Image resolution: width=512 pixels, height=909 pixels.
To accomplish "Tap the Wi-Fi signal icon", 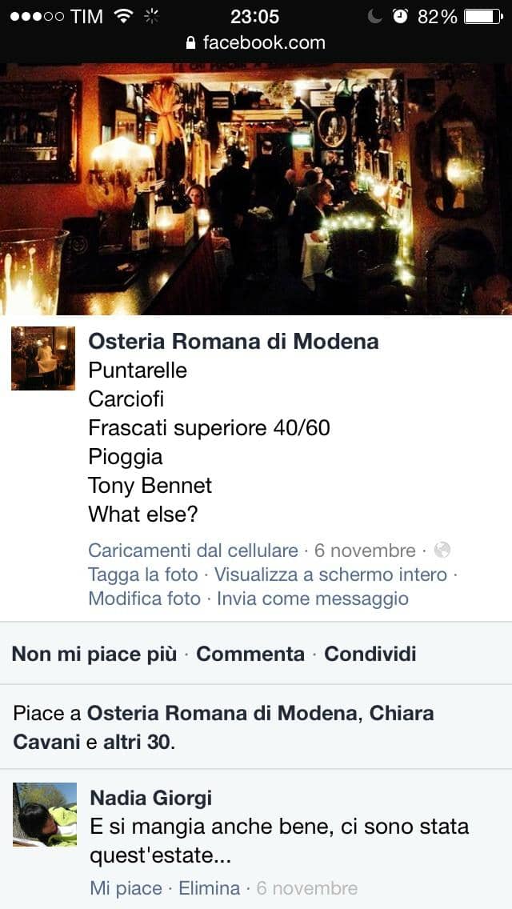I will tap(123, 16).
